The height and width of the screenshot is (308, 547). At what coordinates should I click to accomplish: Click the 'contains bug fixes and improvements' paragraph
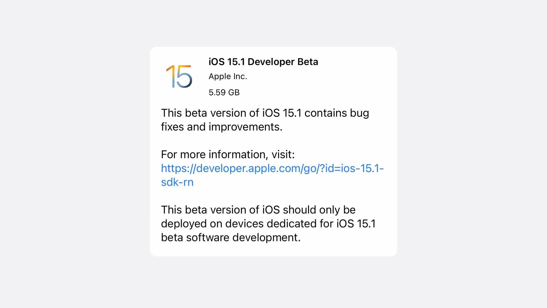(265, 120)
